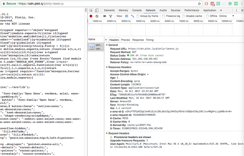
Task: Click the User-Agent header value
Action: pos(177,145)
